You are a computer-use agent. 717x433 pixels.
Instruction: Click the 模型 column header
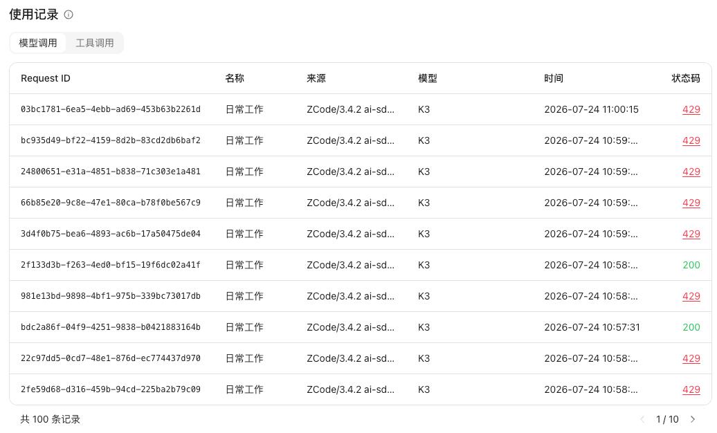point(428,78)
